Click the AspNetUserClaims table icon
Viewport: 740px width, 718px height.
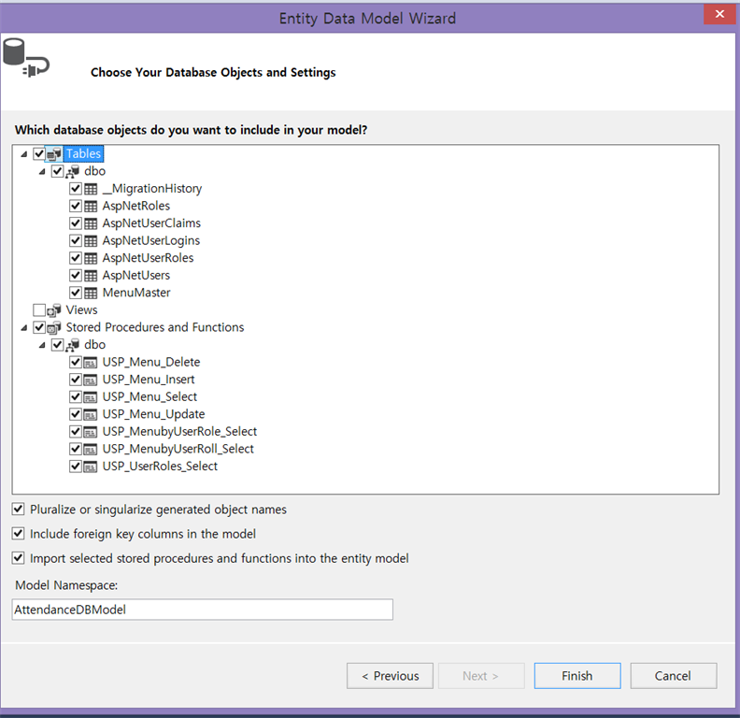coord(91,223)
